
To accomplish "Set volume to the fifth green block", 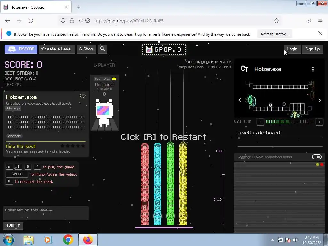I will tap(287, 122).
